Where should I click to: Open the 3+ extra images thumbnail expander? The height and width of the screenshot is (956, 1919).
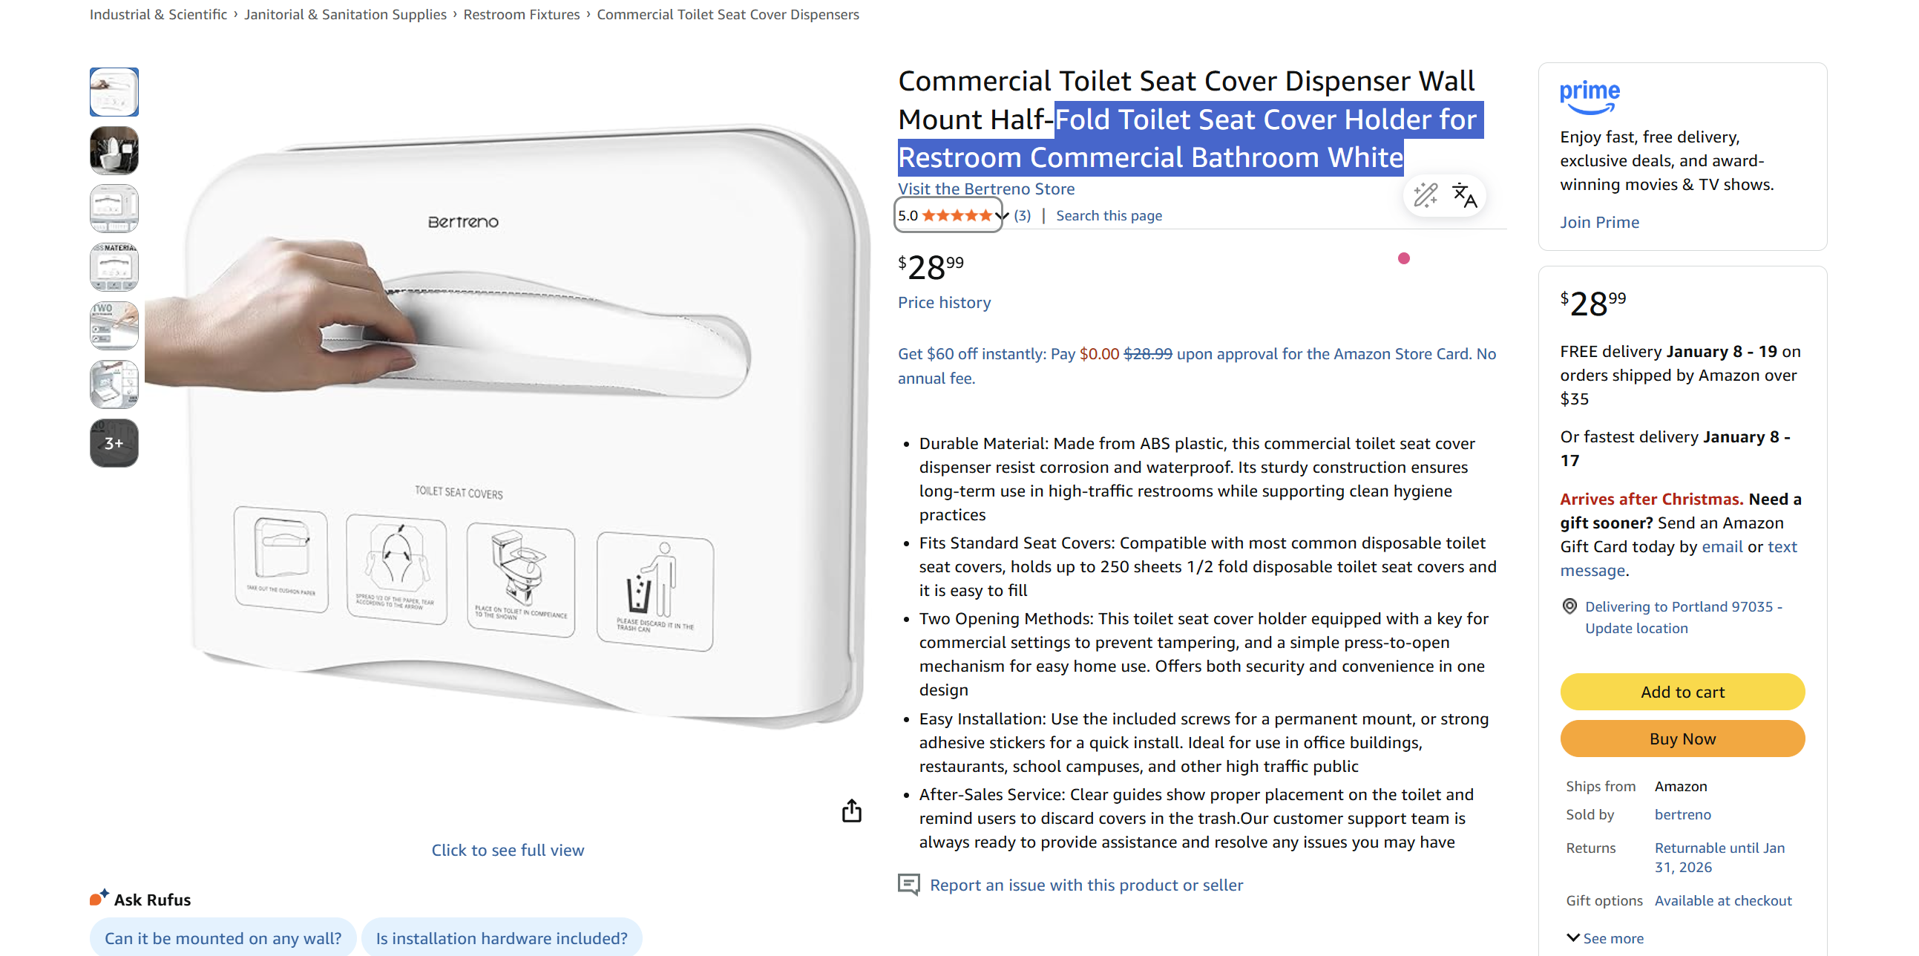pyautogui.click(x=114, y=443)
